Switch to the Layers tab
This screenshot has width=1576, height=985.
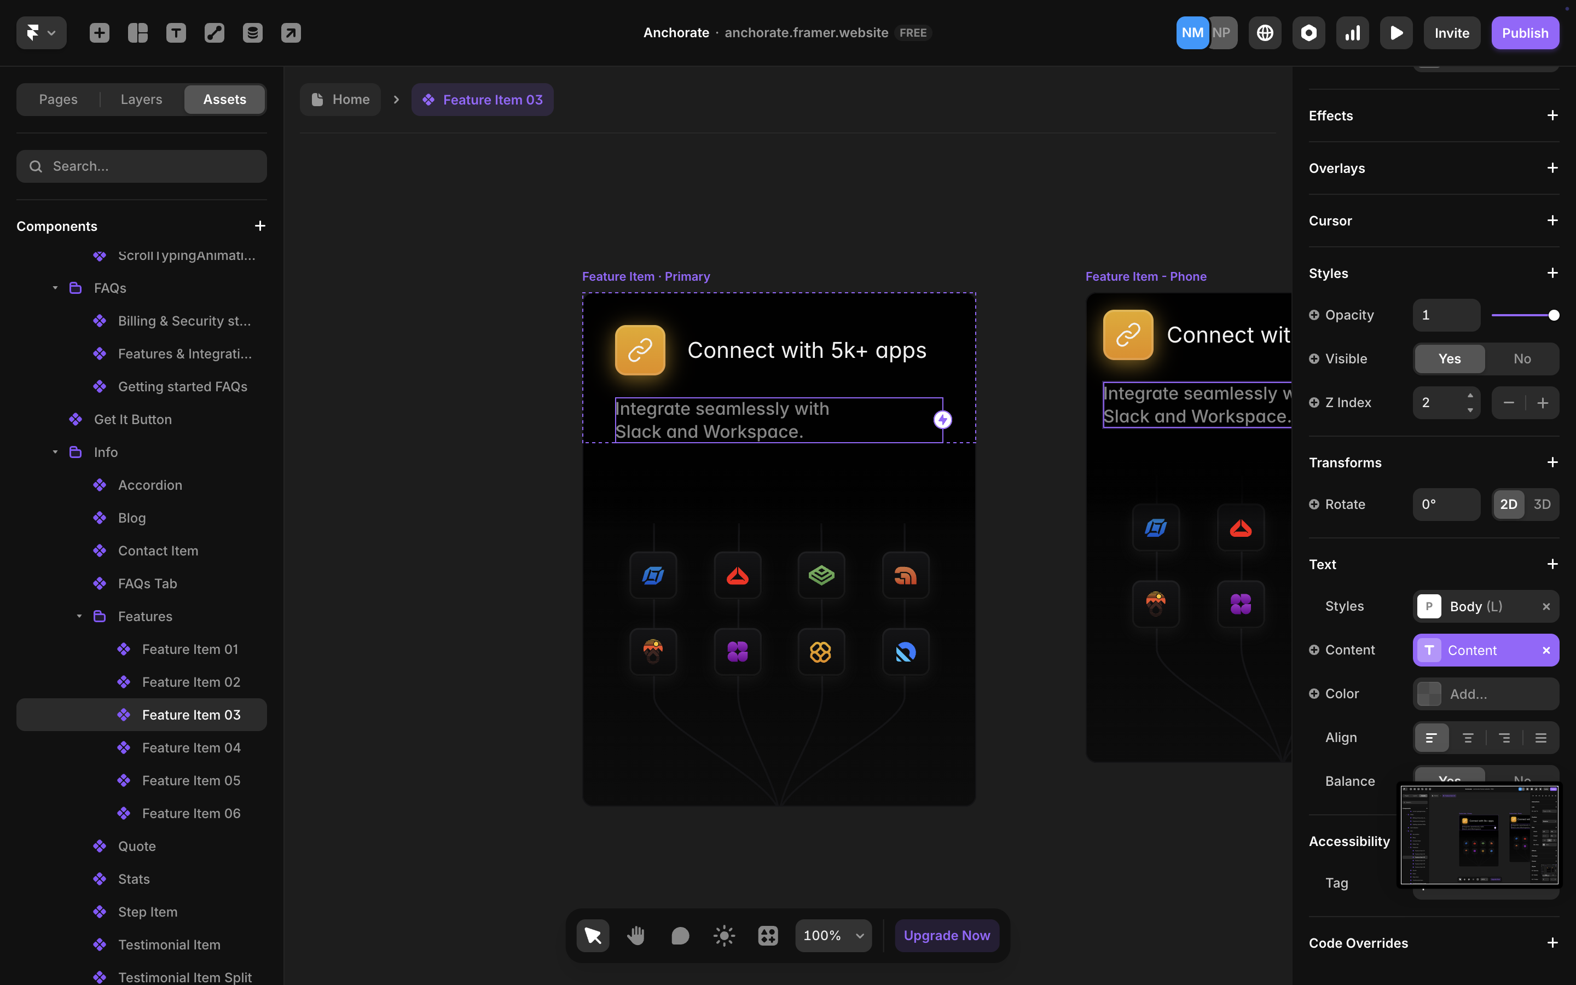tap(141, 99)
